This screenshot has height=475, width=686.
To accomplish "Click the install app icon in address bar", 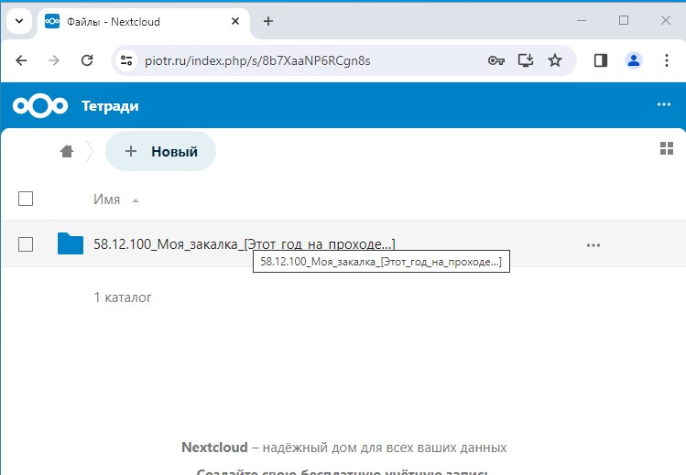I will pos(526,60).
